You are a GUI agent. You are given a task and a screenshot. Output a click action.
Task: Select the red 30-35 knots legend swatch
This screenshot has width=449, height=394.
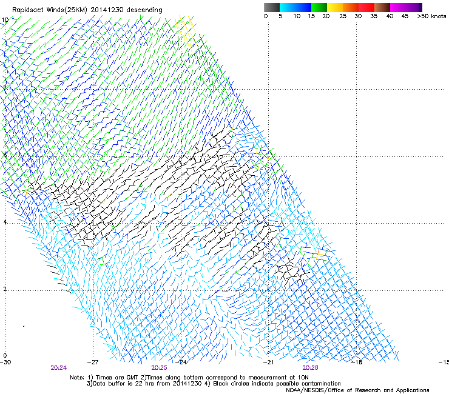point(366,7)
